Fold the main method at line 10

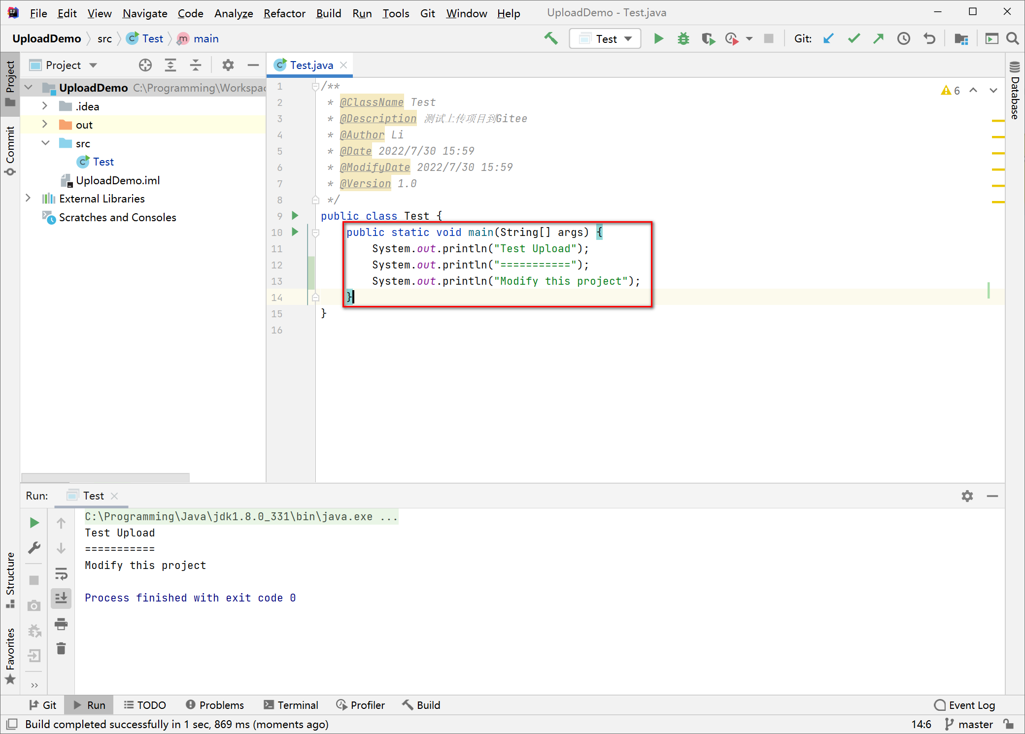[x=316, y=233]
